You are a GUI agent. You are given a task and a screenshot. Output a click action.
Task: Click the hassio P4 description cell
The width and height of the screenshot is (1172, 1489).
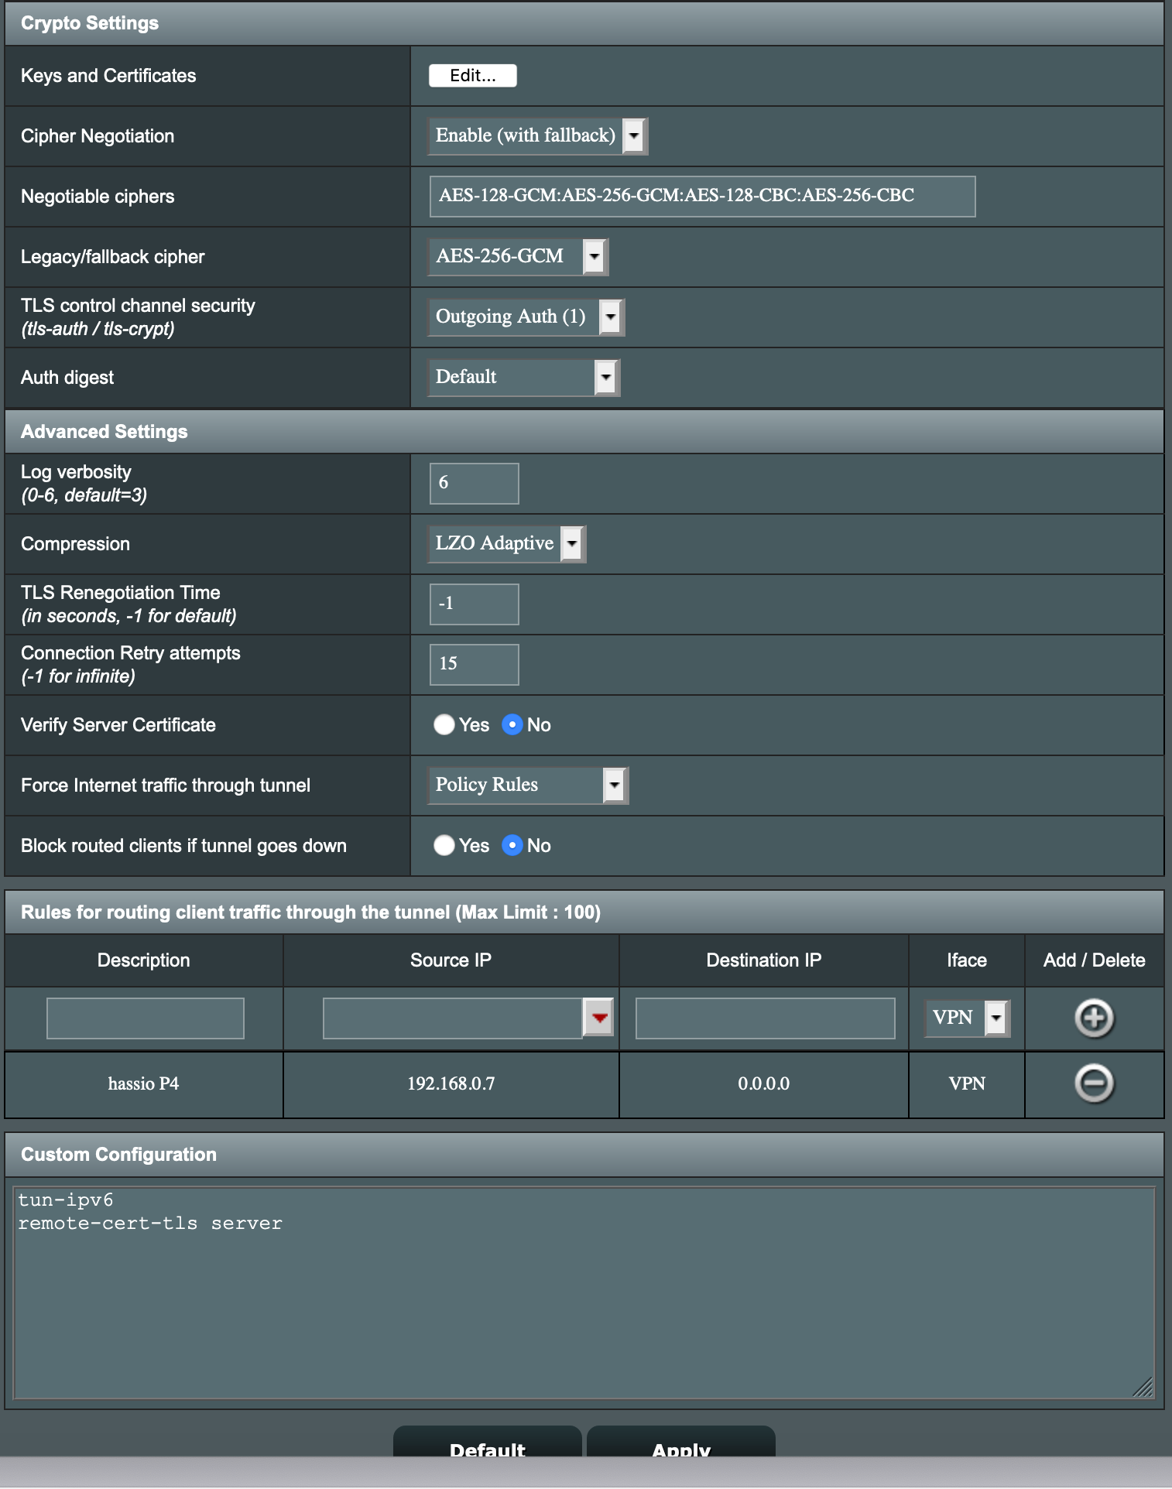click(x=143, y=1084)
